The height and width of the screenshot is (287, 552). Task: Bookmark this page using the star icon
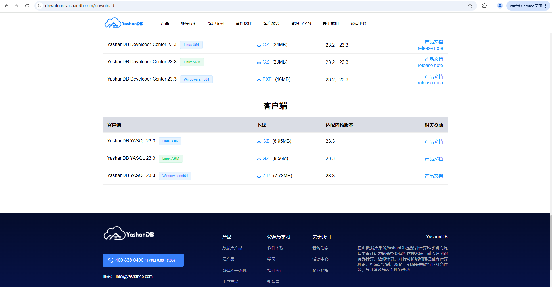470,5
